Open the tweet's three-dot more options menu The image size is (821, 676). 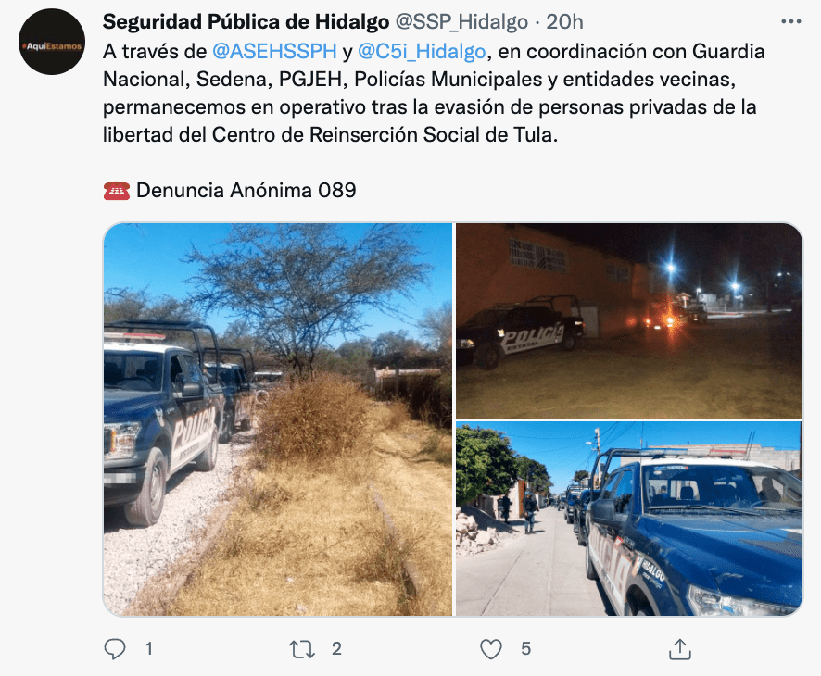(790, 21)
